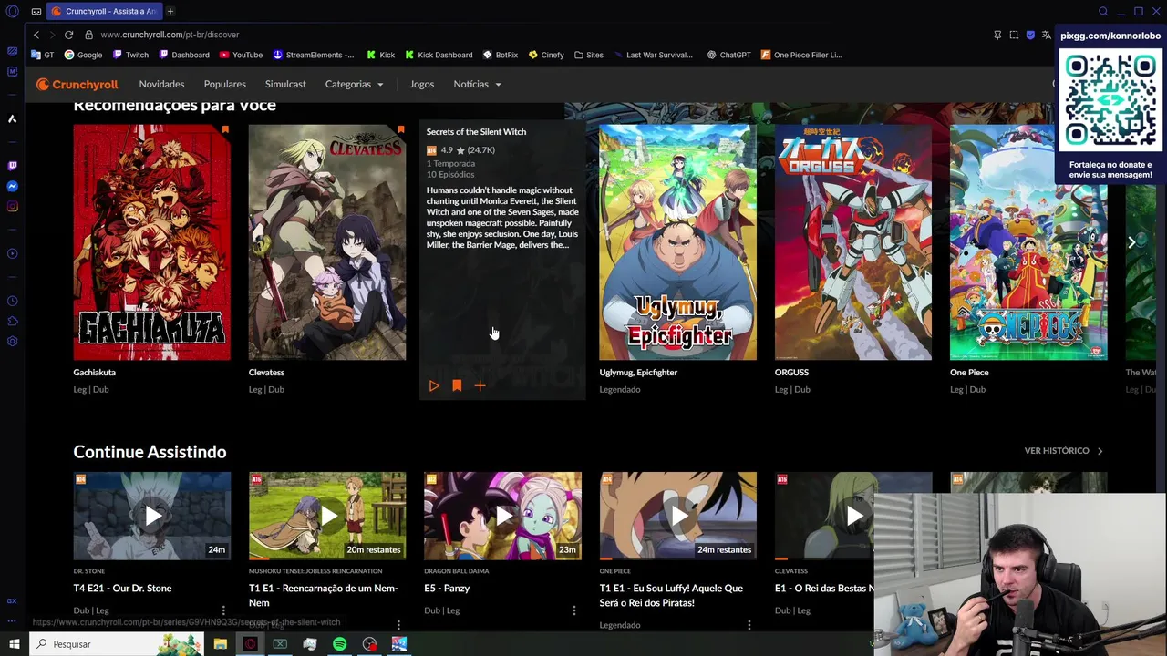Image resolution: width=1167 pixels, height=656 pixels.
Task: Open the Populares menu item
Action: click(x=224, y=84)
